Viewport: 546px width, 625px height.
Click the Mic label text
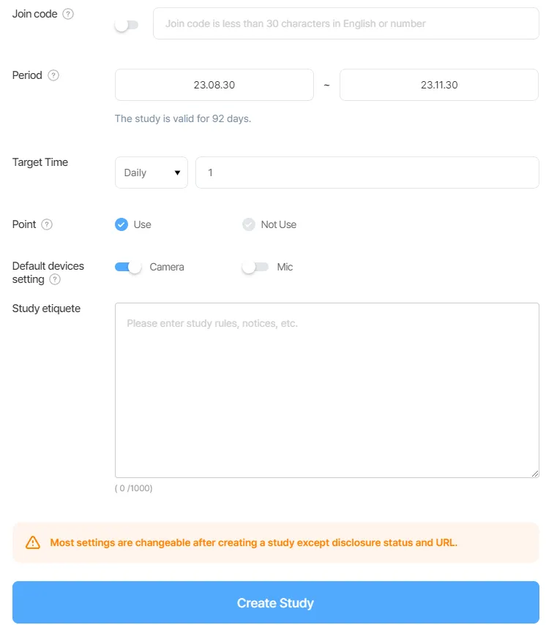pos(285,268)
